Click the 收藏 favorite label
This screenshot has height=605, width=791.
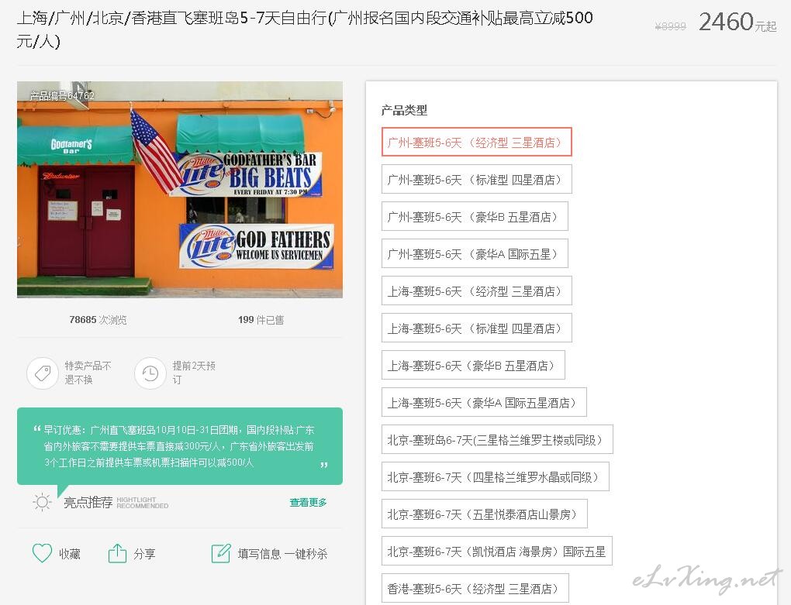(x=70, y=554)
